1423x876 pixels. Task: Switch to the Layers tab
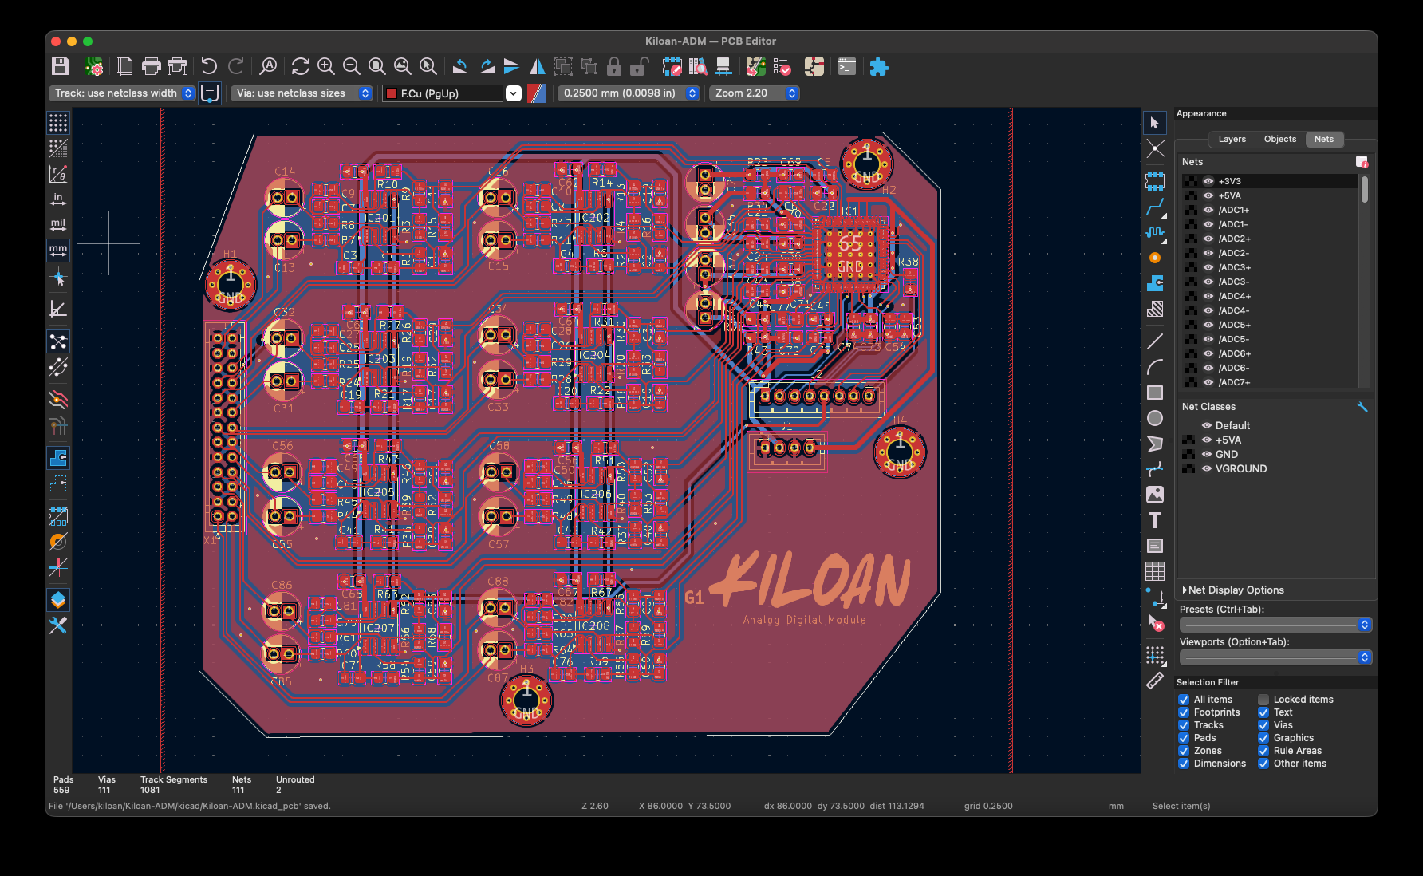(x=1232, y=139)
